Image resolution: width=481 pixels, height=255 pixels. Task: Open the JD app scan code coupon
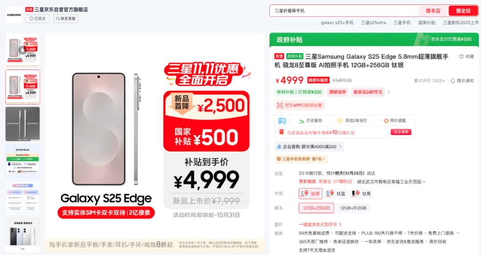(x=300, y=105)
